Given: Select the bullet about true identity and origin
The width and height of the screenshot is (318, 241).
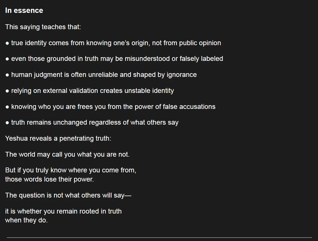Looking at the screenshot, I should 116,43.
